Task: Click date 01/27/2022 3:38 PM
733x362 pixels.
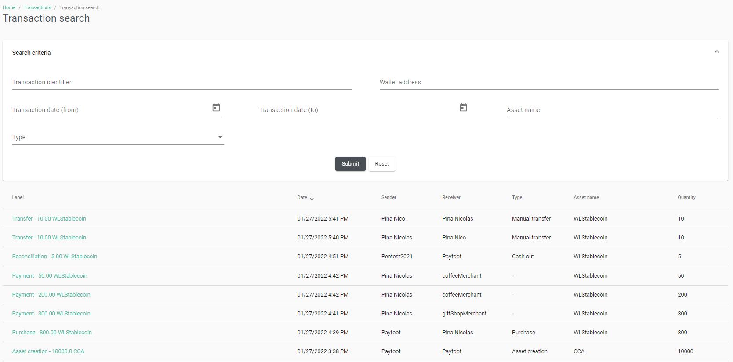Action: coord(323,351)
